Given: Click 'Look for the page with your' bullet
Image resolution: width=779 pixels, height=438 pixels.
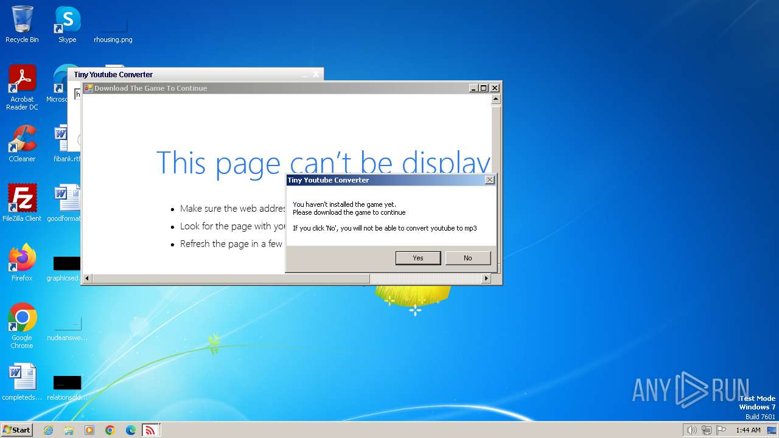Looking at the screenshot, I should pyautogui.click(x=233, y=226).
